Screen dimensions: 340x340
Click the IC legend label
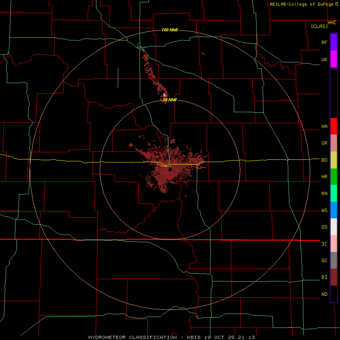point(324,244)
